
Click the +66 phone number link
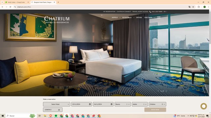[x=156, y=12]
